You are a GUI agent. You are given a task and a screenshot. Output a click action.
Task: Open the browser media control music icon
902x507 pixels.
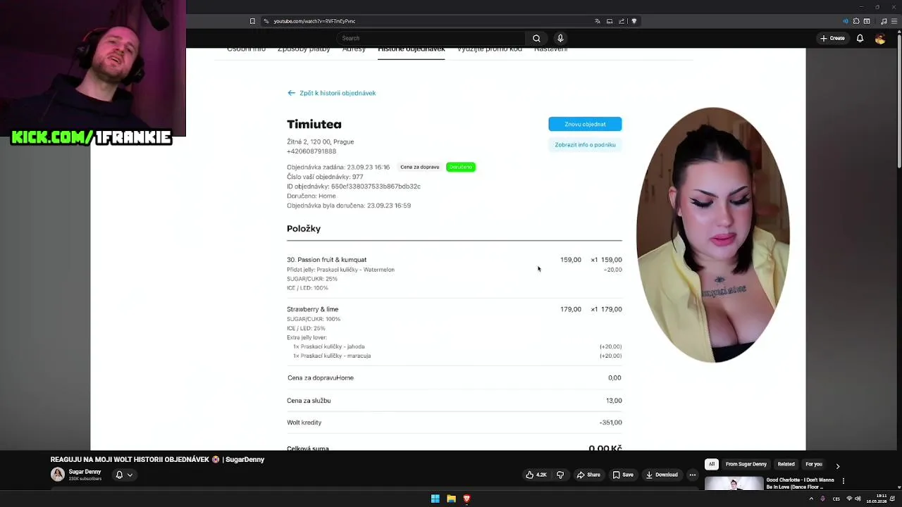coord(884,21)
